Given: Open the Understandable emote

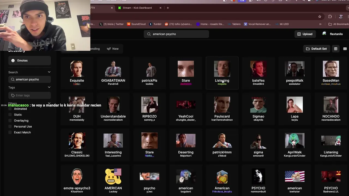Looking at the screenshot, I should 113,109.
